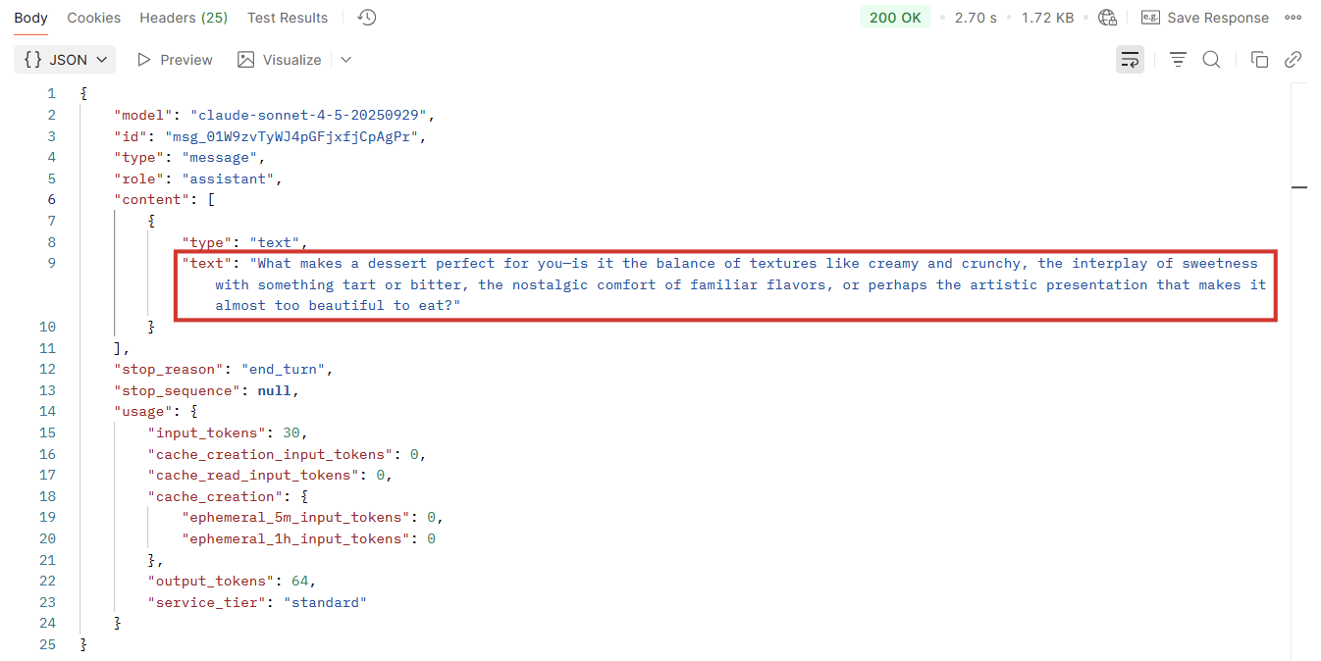Click the response scrollbar on the right
Image resolution: width=1321 pixels, height=661 pixels.
(1300, 186)
